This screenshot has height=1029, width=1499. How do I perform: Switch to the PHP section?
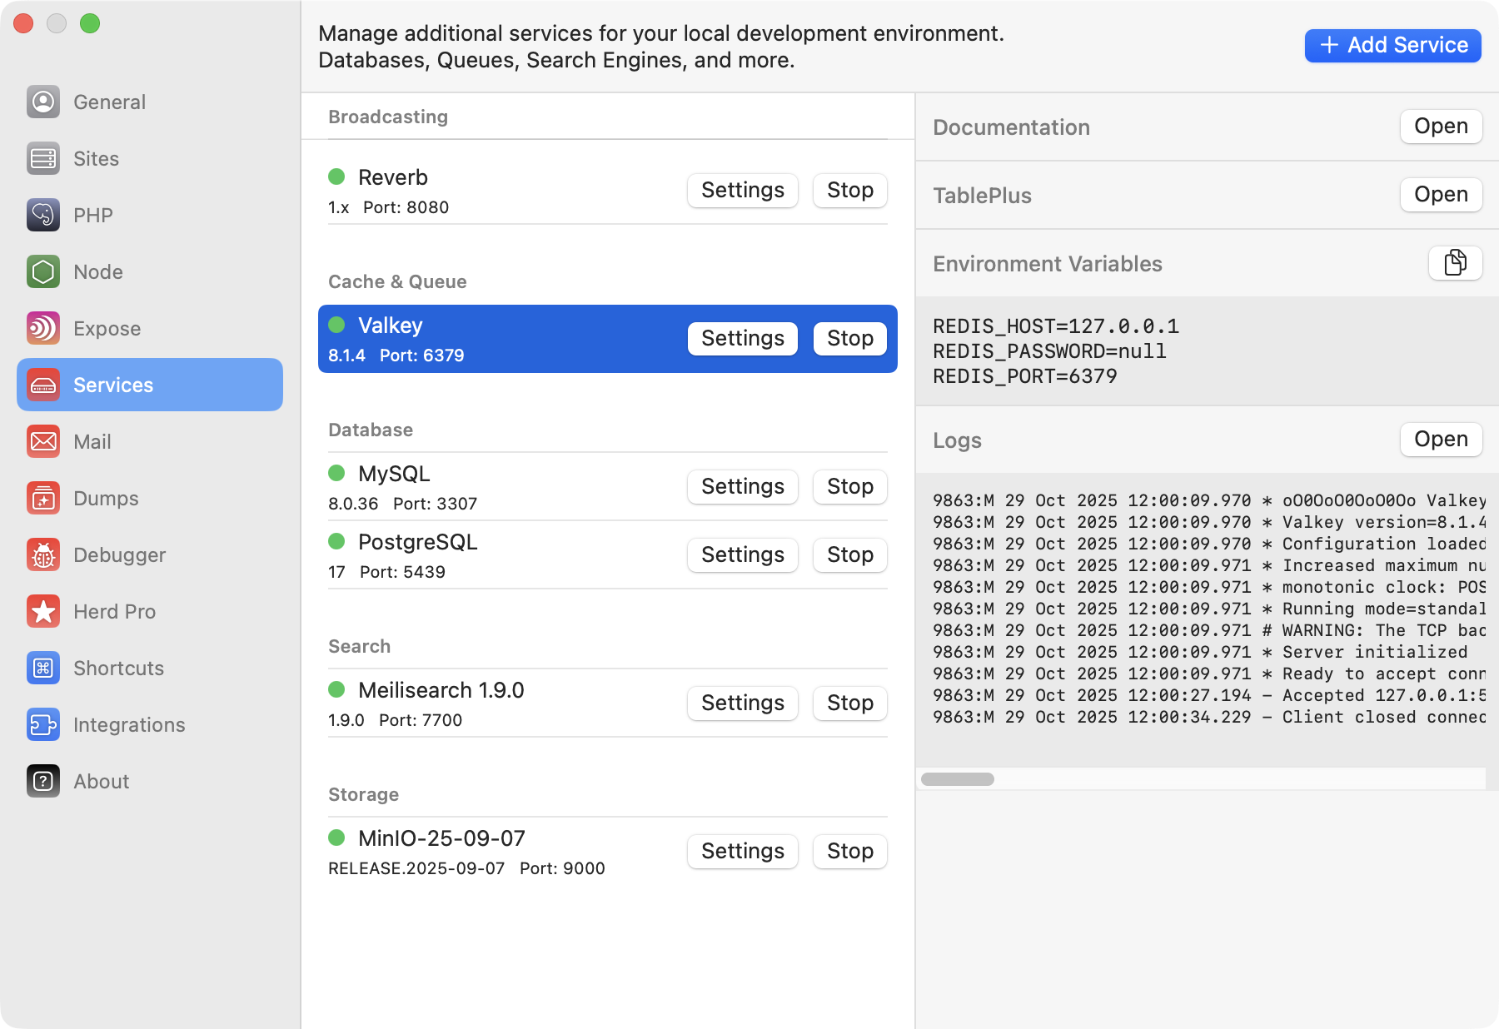150,215
